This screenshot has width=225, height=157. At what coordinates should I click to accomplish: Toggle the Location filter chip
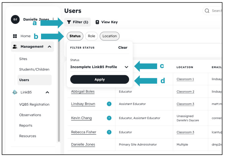pyautogui.click(x=110, y=36)
